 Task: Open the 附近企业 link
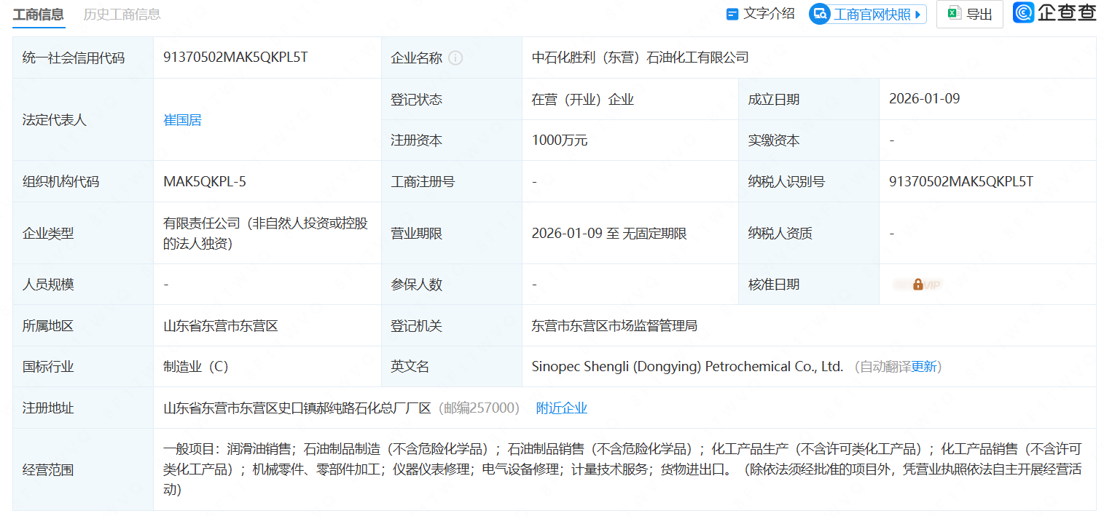point(561,408)
